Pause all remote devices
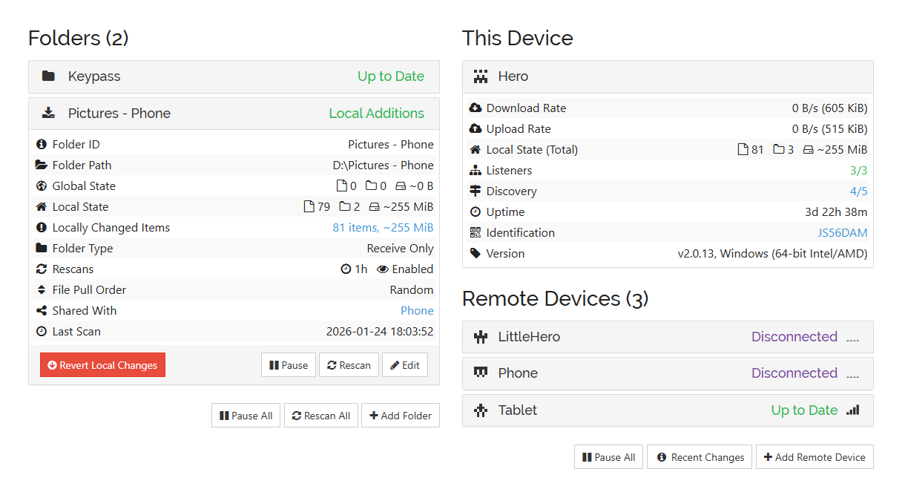This screenshot has width=908, height=495. (608, 457)
